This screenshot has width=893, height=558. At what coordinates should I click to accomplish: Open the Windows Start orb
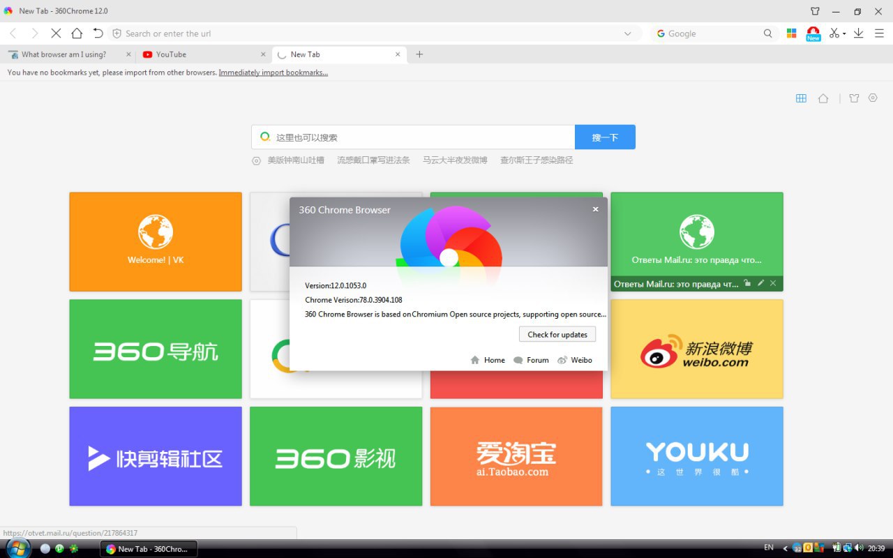pos(17,548)
